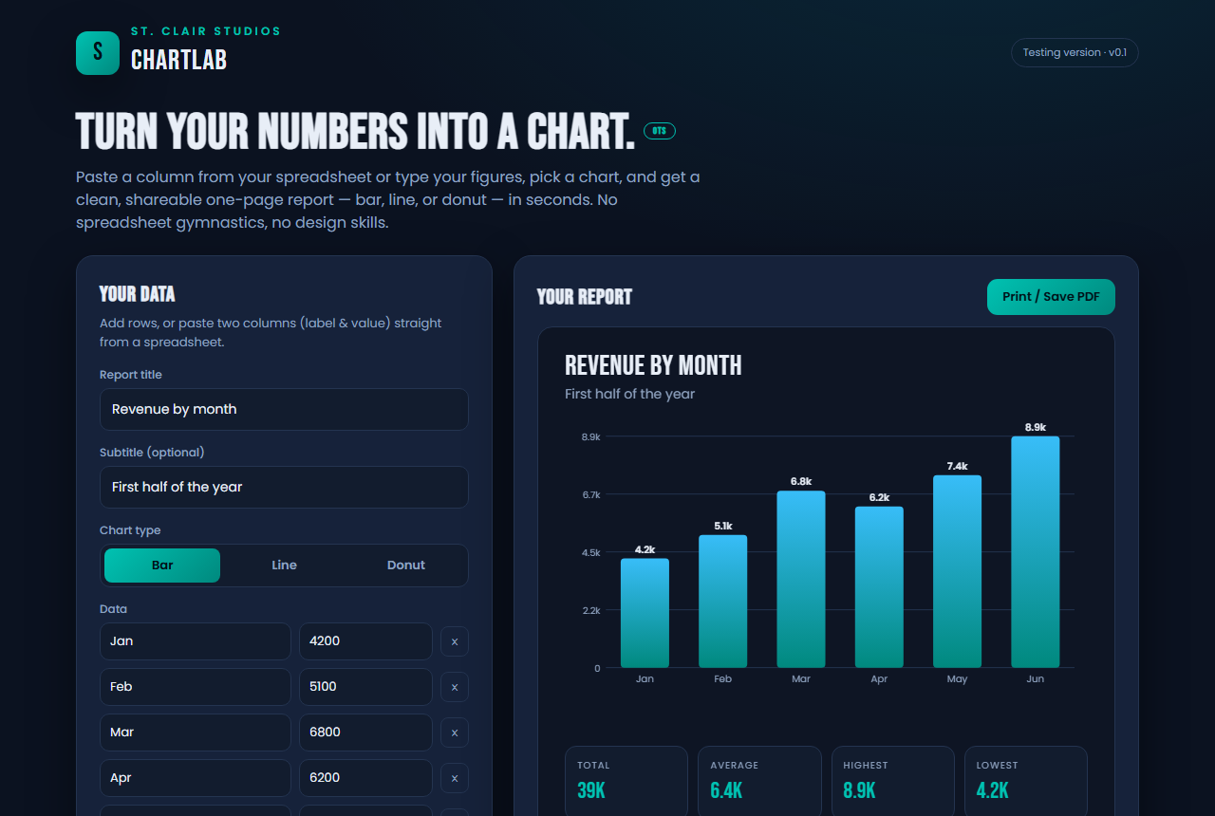The width and height of the screenshot is (1215, 816).
Task: Click the LOWEST 4.2K stat card
Action: (1025, 781)
